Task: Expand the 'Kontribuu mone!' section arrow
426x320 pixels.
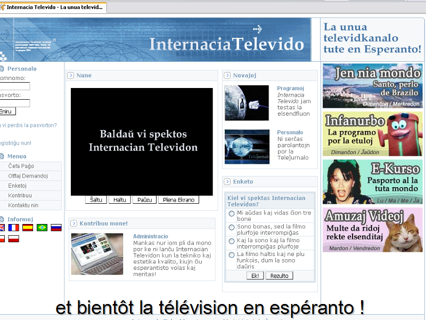Action: pos(73,223)
